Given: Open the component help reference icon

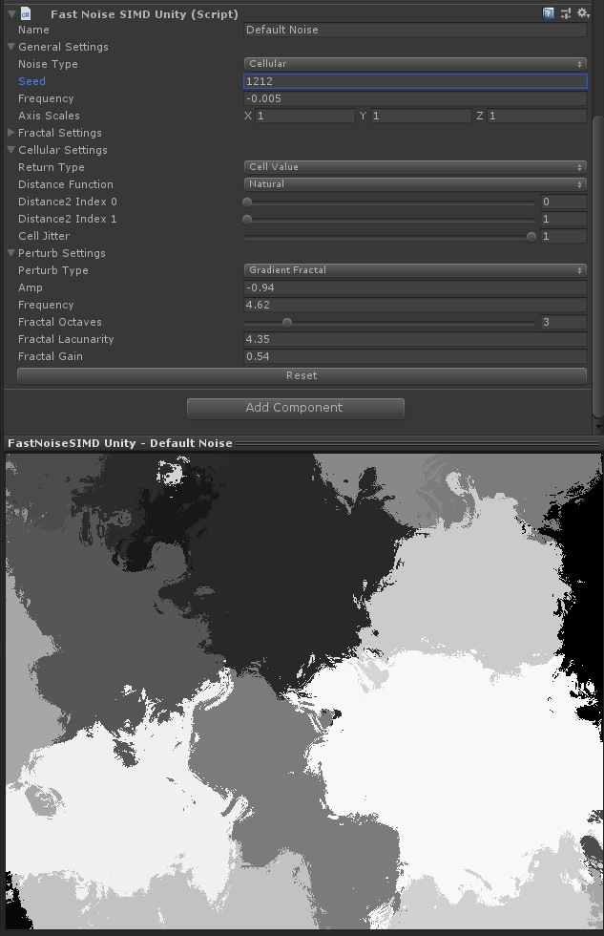Looking at the screenshot, I should (549, 13).
